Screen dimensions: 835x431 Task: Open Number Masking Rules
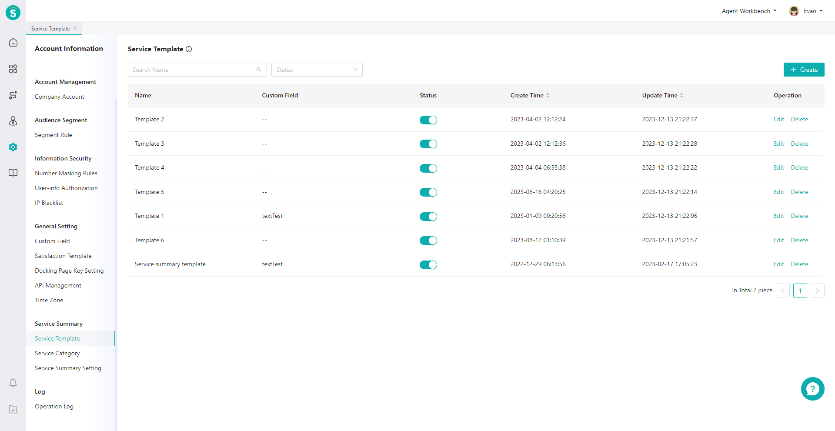pos(66,173)
